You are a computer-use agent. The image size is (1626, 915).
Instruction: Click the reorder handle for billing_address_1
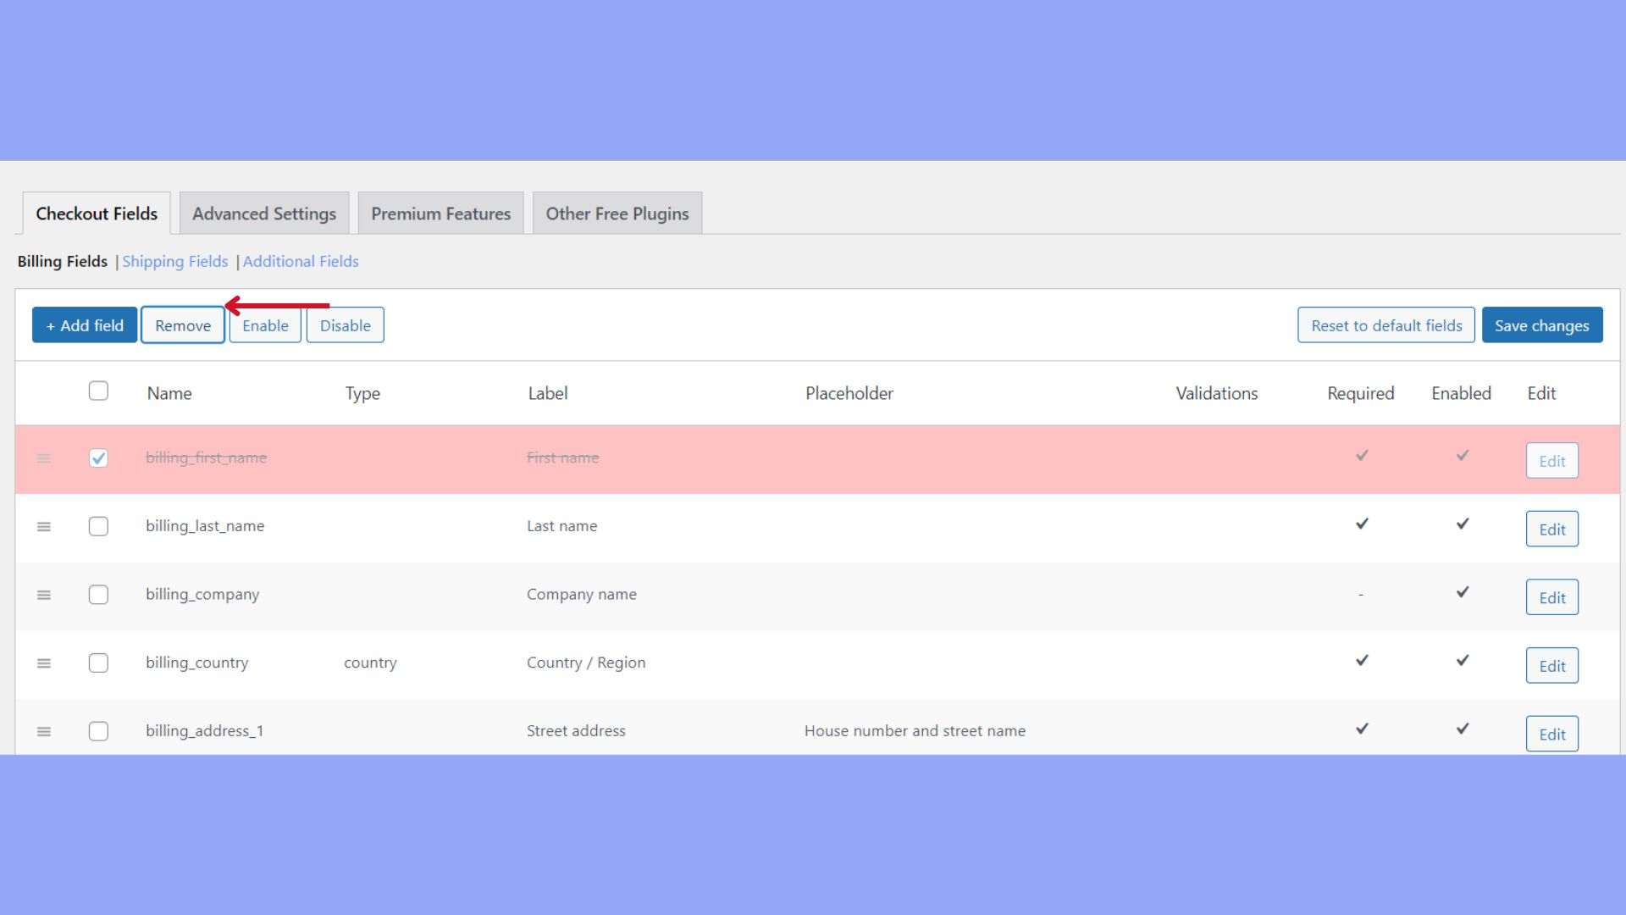point(44,732)
